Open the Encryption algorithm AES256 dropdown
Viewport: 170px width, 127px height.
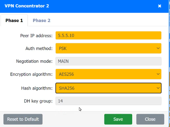tap(108, 74)
